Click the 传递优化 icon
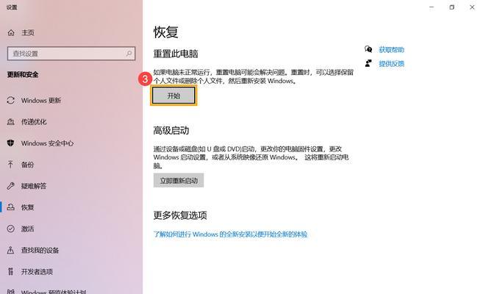 (x=11, y=121)
